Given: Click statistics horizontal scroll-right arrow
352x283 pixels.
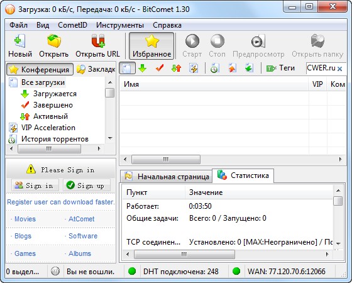Looking at the screenshot, I should tap(327, 254).
